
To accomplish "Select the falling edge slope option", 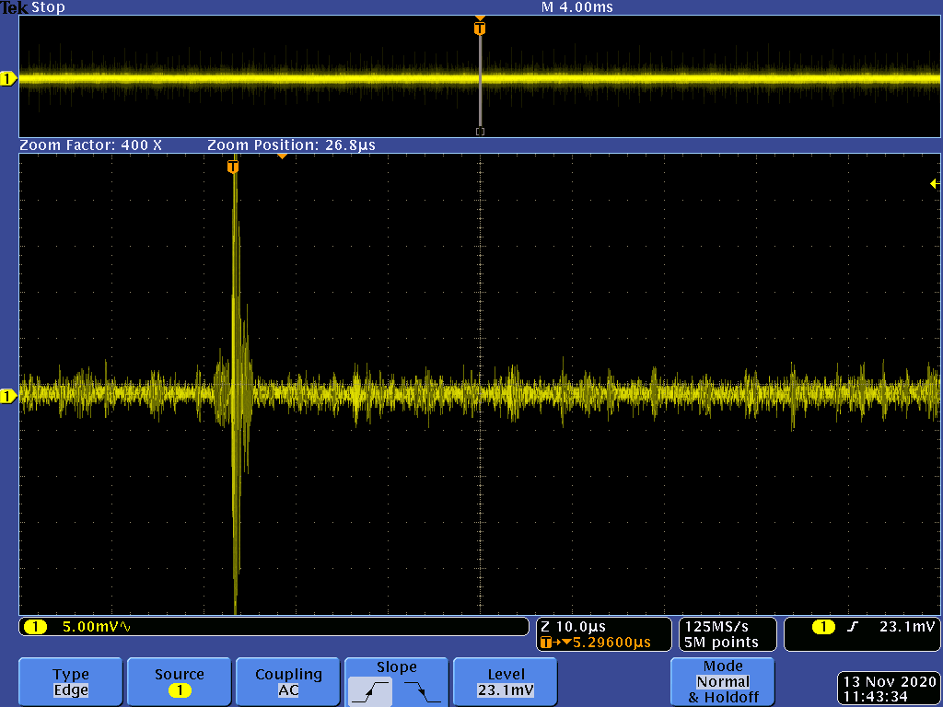I will (x=423, y=690).
